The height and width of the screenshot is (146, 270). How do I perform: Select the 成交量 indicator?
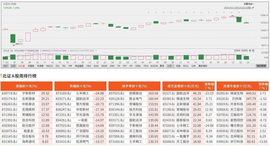click(x=22, y=66)
